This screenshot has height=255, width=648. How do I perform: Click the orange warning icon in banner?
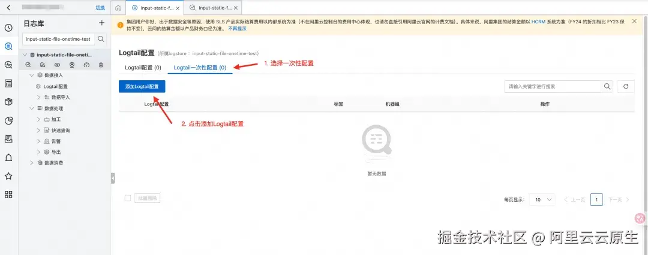120,25
